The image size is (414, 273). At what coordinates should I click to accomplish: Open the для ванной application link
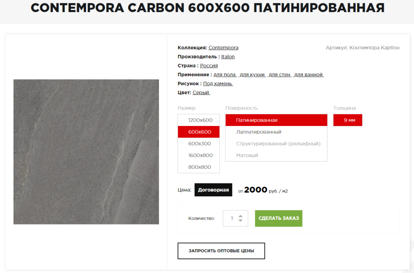tap(308, 75)
